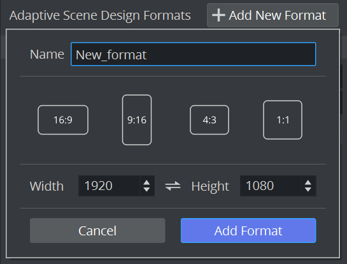Decrease Width with the down arrow

tap(146, 189)
